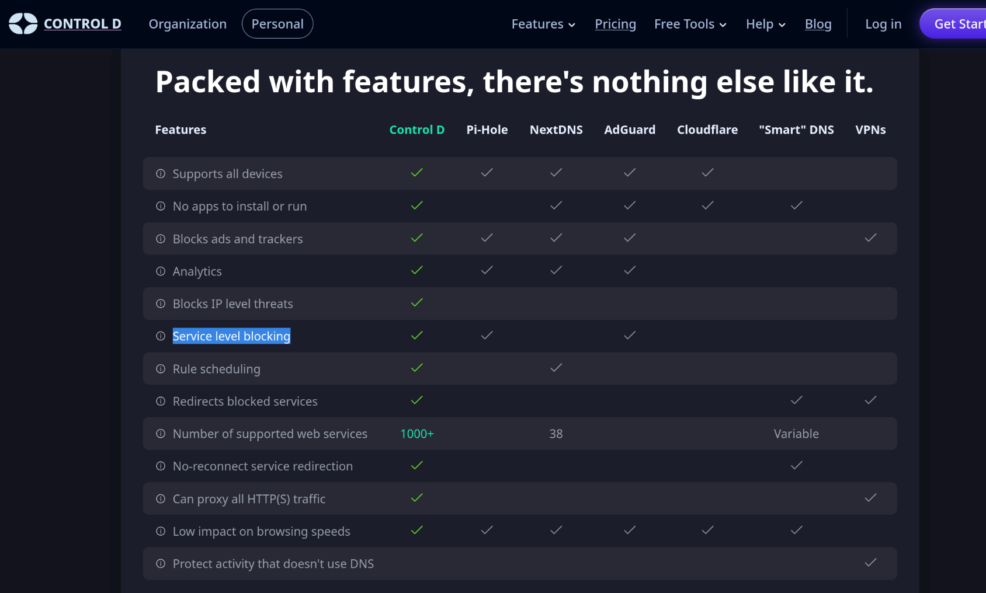Click VPNs checkmark in Can proxy all HTTP(S) row
The height and width of the screenshot is (593, 986).
coord(870,498)
